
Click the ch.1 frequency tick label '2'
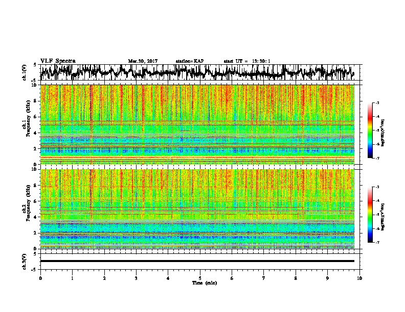[35, 149]
